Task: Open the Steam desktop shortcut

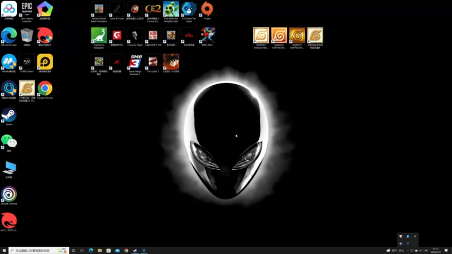Action: point(9,116)
